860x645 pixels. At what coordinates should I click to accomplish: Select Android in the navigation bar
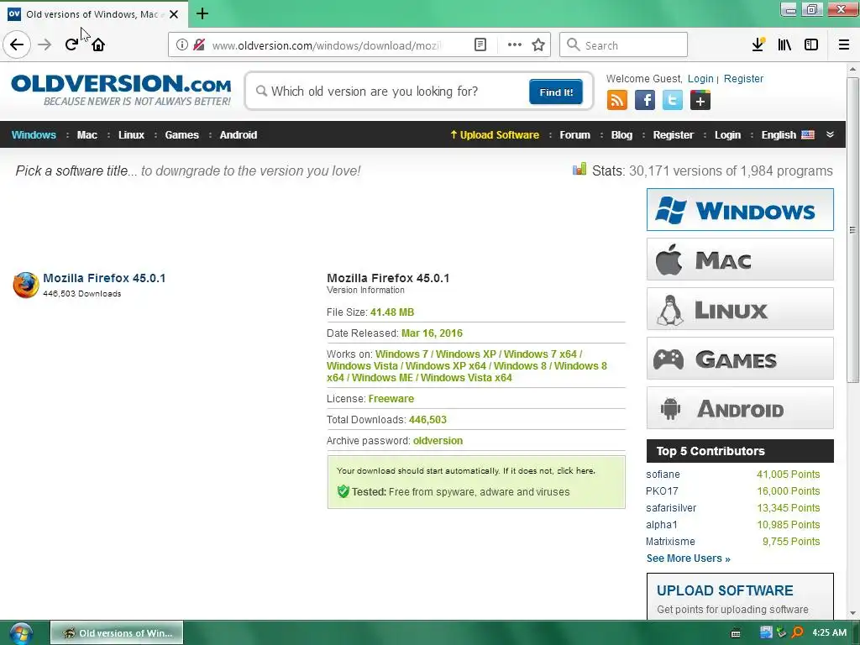tap(238, 135)
